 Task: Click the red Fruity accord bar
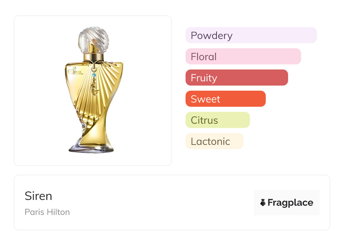236,78
